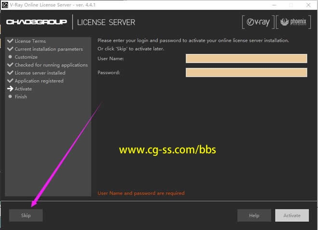Click the Activate button
318x230 pixels.
click(x=291, y=216)
